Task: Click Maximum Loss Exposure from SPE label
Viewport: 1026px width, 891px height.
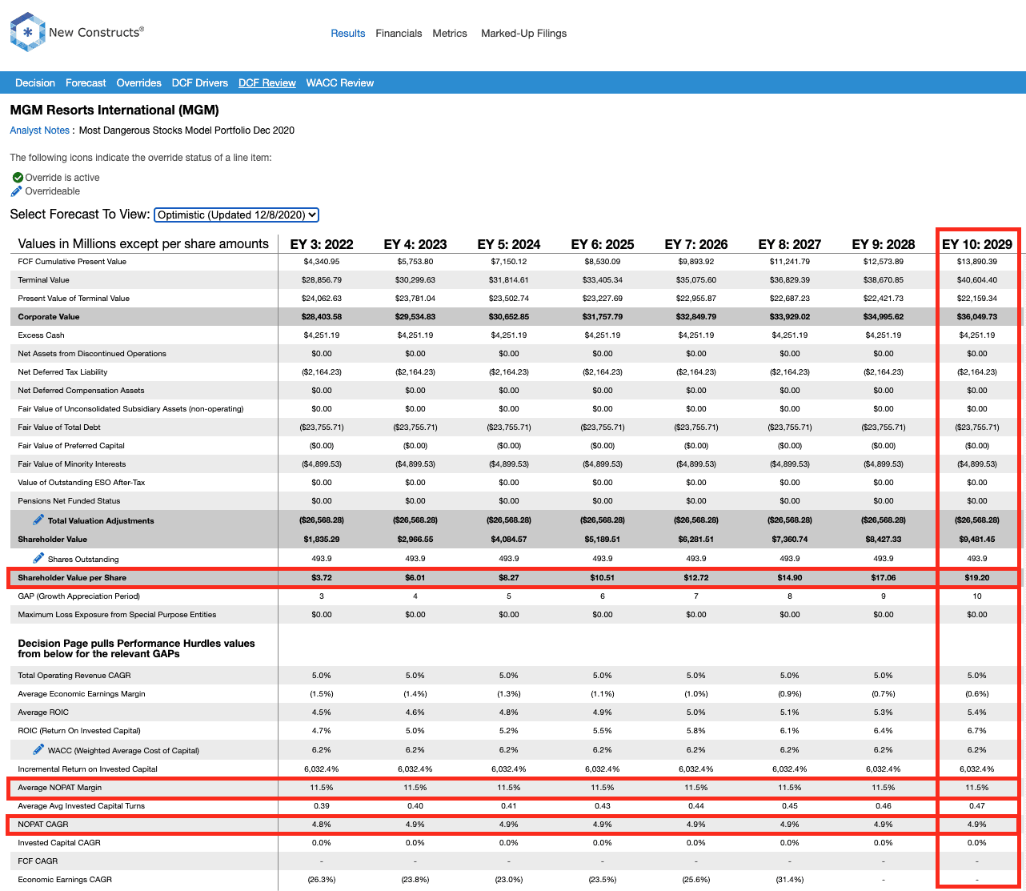Action: click(118, 615)
